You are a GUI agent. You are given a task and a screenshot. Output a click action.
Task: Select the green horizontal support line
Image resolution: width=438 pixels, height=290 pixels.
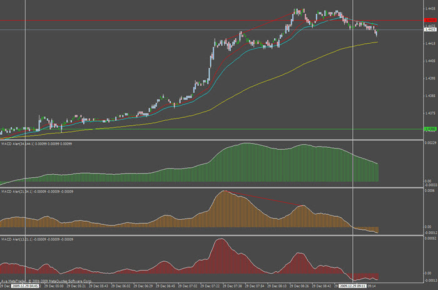188,129
